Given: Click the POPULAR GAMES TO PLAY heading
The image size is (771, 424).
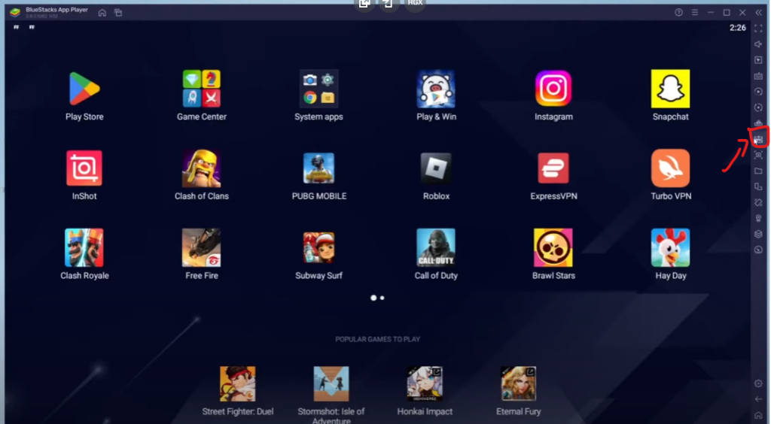Looking at the screenshot, I should [378, 339].
